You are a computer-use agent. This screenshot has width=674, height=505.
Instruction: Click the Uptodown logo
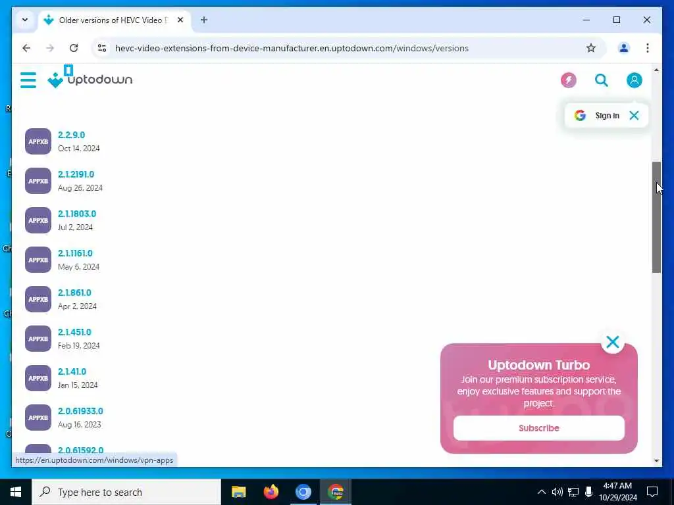tap(90, 80)
